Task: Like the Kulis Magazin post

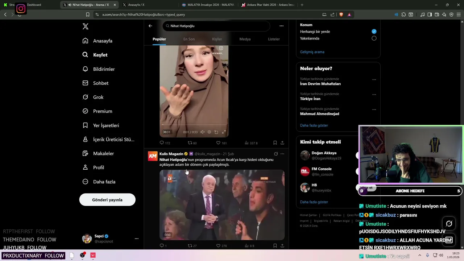Action: coord(221,245)
